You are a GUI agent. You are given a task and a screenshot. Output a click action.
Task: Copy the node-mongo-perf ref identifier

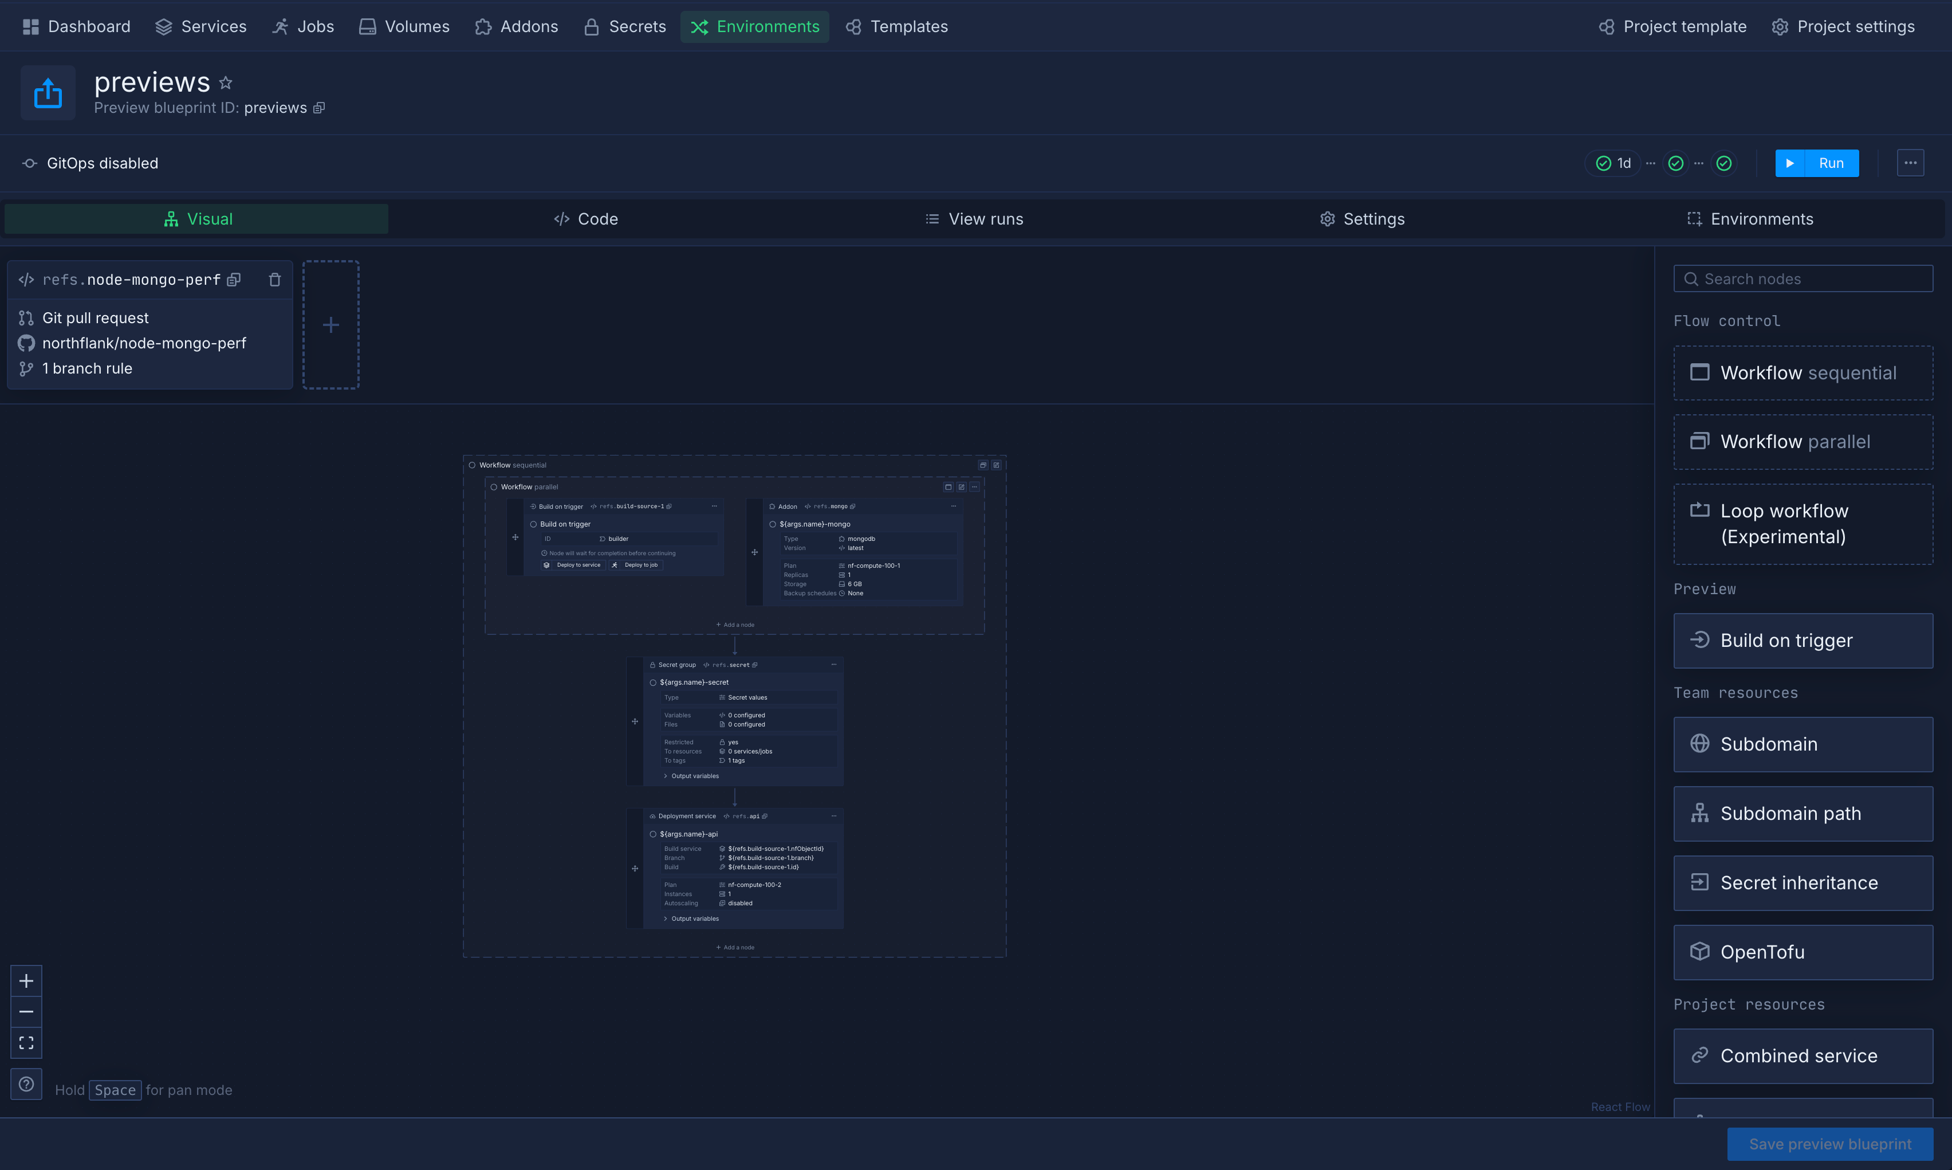point(233,279)
